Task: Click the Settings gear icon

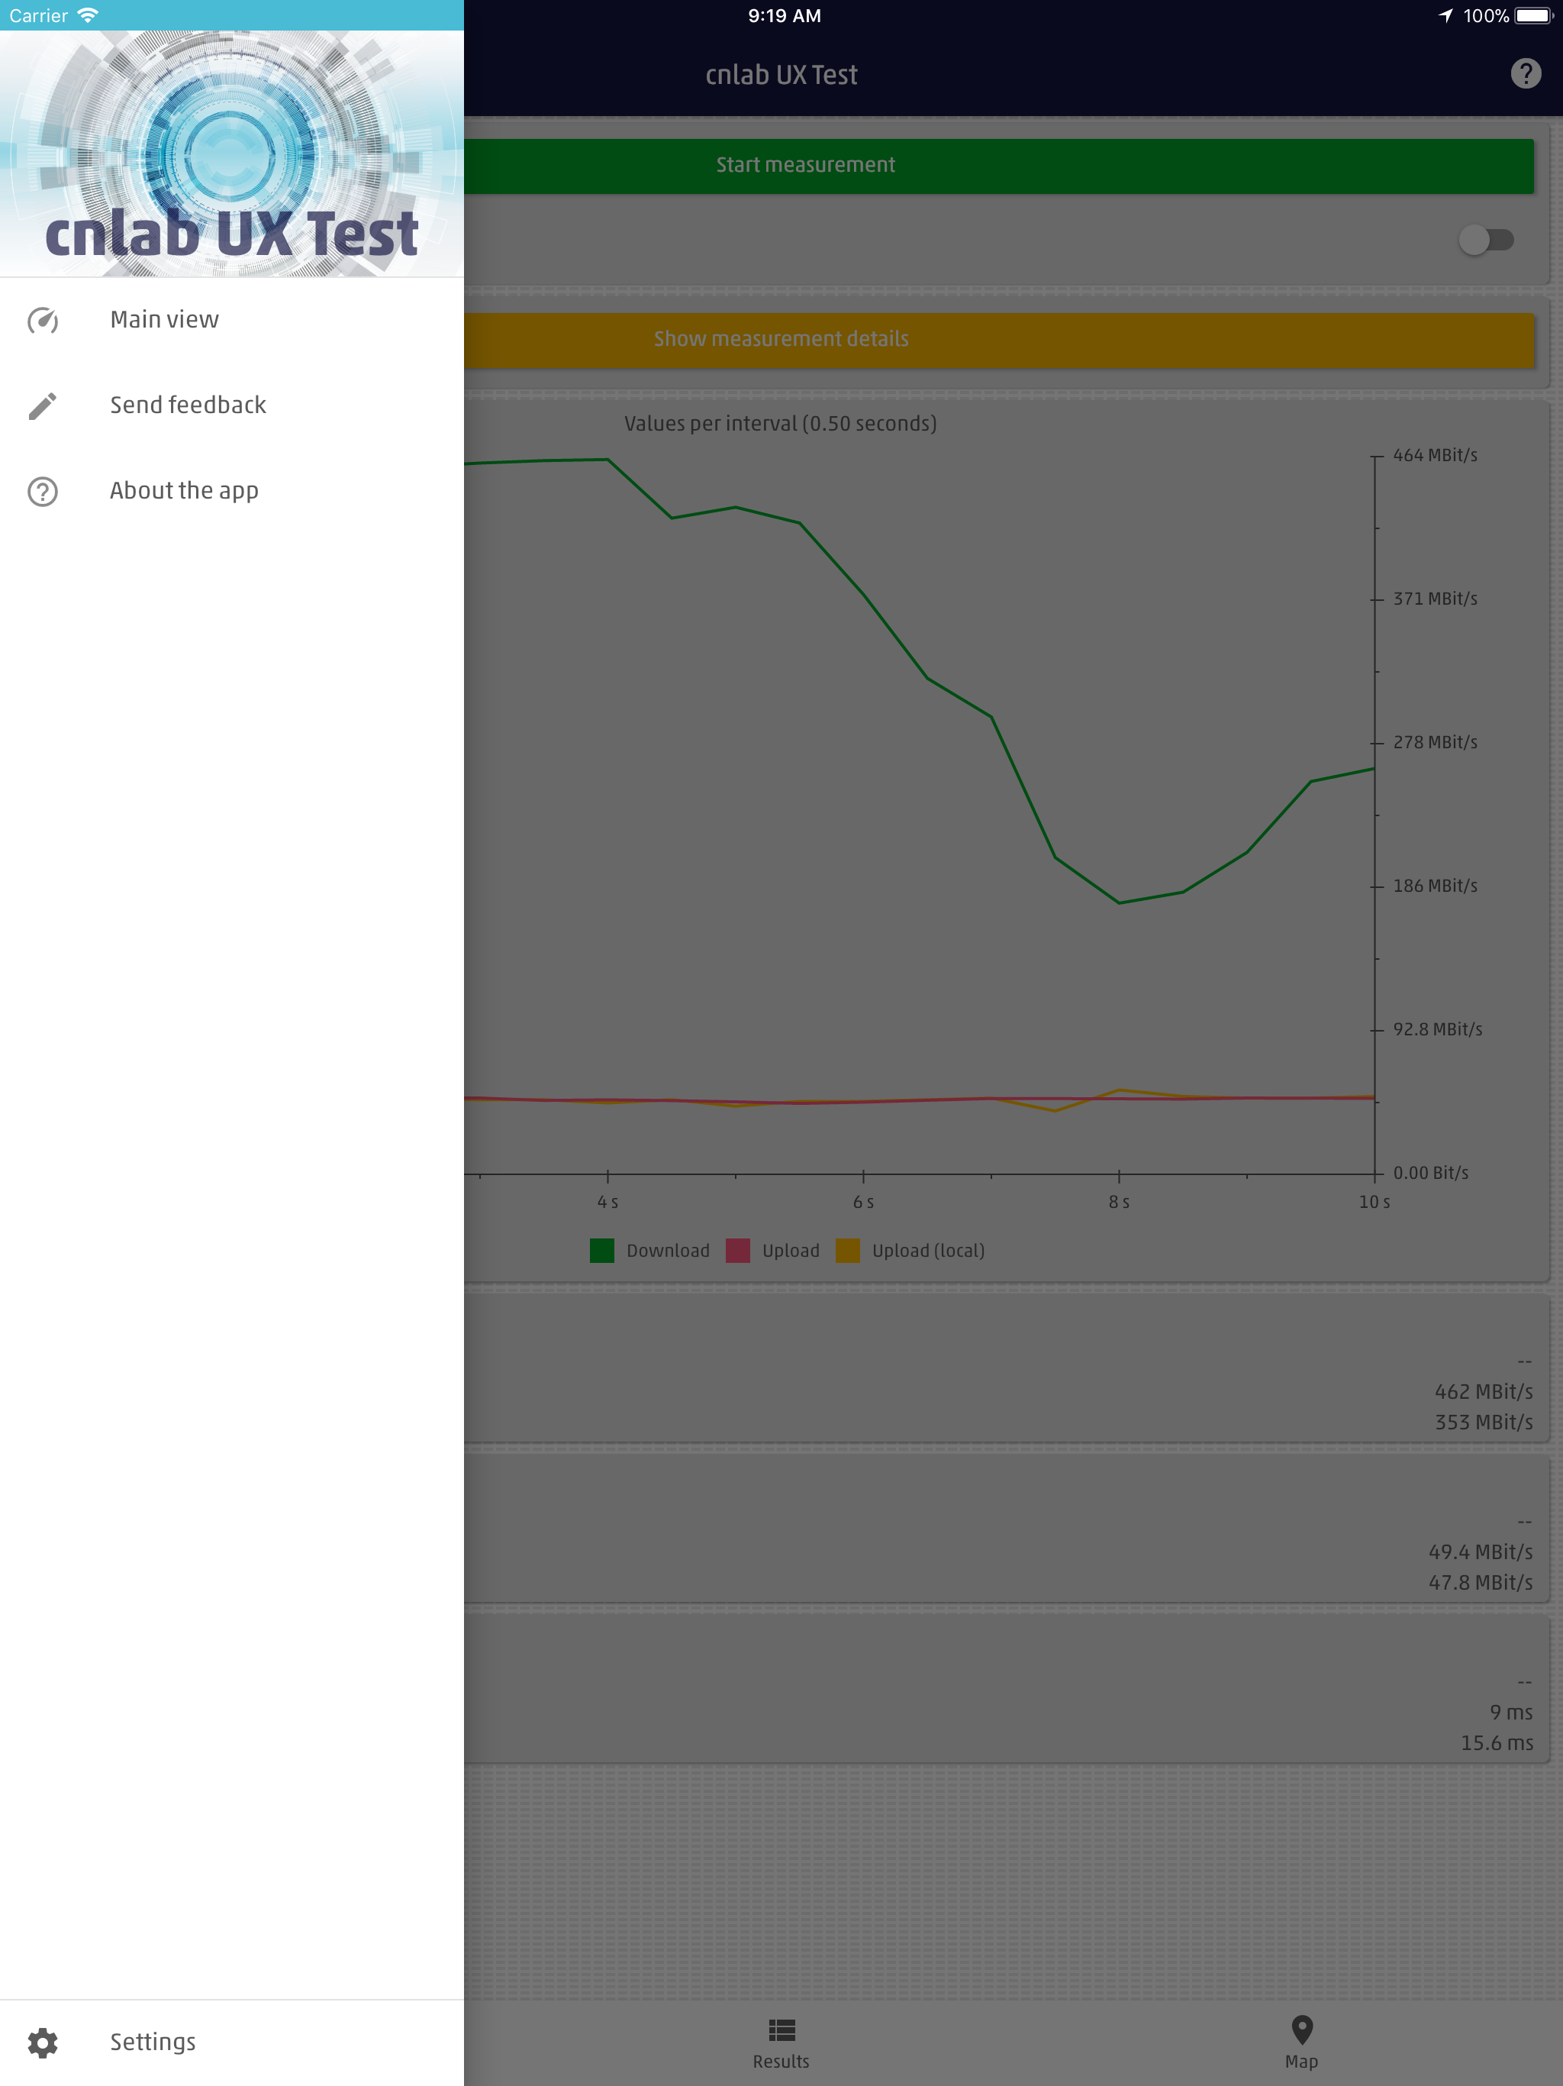Action: tap(43, 2042)
